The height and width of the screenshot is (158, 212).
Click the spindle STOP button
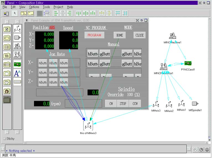(123, 104)
